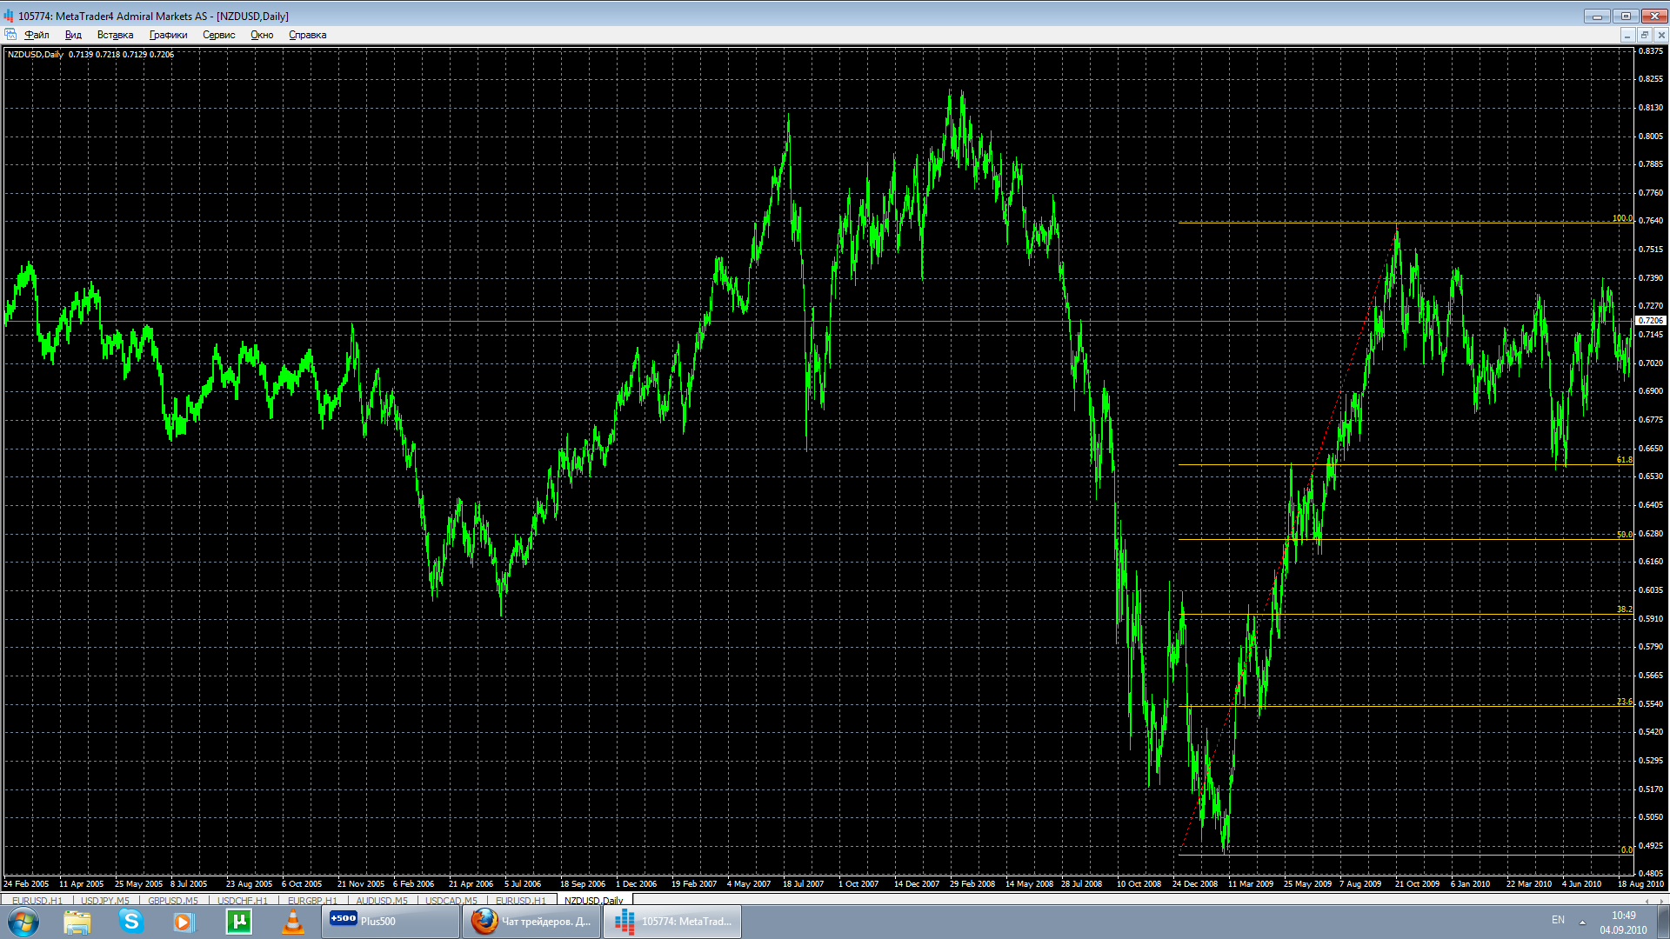Click the chart window icon left of Файл
1670x939 pixels.
point(10,35)
